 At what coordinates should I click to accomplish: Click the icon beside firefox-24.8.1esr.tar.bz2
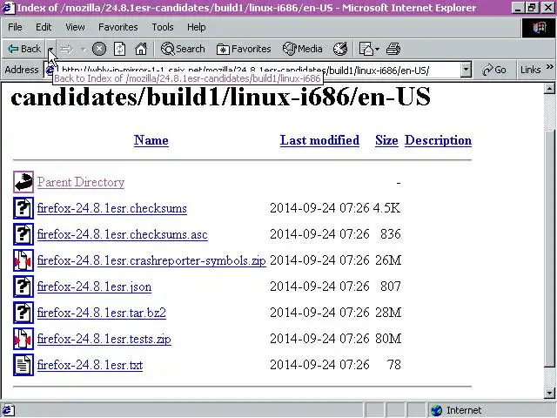tap(23, 313)
